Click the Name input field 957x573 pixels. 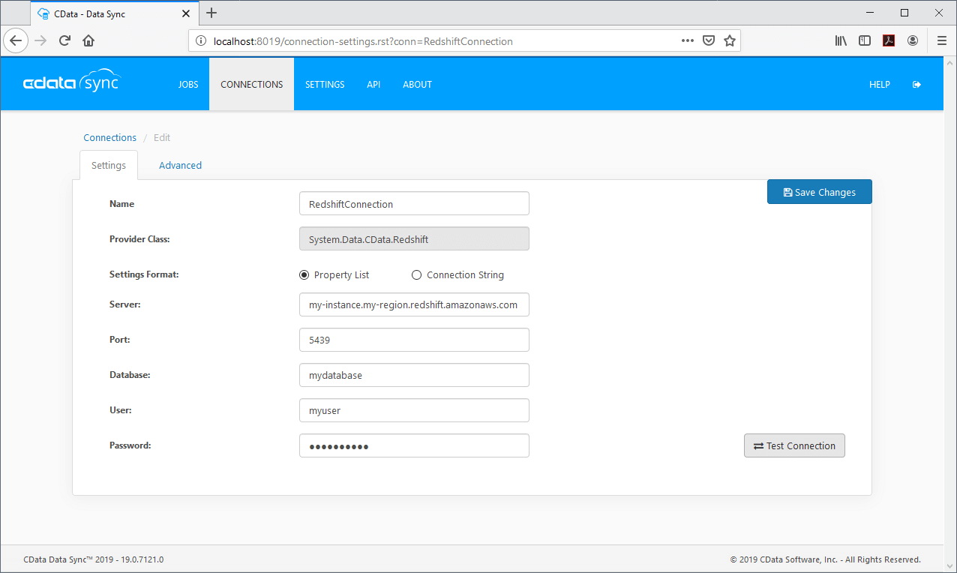pos(414,204)
